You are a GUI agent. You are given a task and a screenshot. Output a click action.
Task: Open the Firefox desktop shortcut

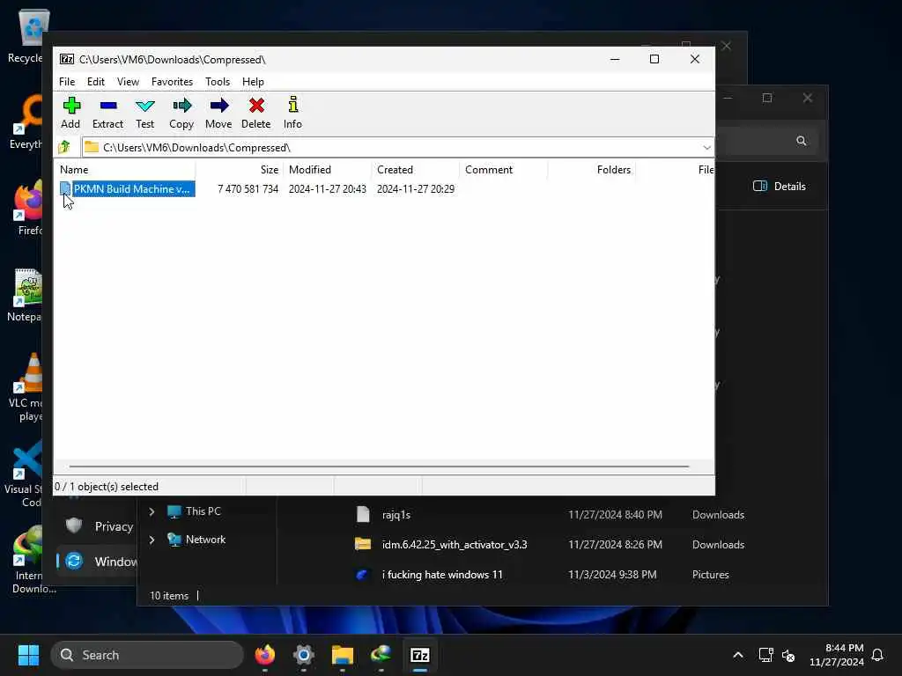[27, 208]
